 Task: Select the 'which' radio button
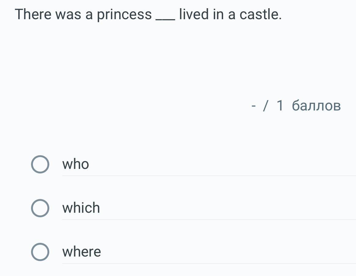click(40, 208)
